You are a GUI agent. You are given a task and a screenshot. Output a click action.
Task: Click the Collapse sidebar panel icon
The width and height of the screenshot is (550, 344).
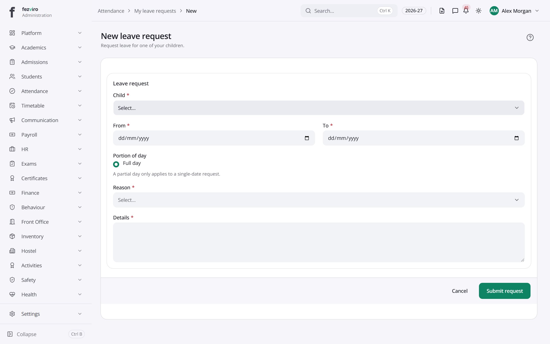coord(10,334)
